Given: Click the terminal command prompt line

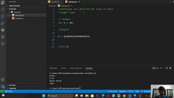Looking at the screenshot, I should [x=65, y=88].
